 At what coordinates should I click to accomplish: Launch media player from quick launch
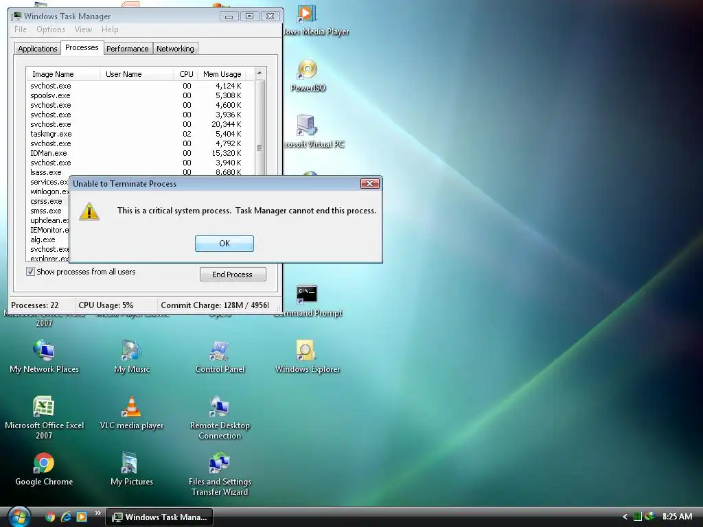(82, 517)
